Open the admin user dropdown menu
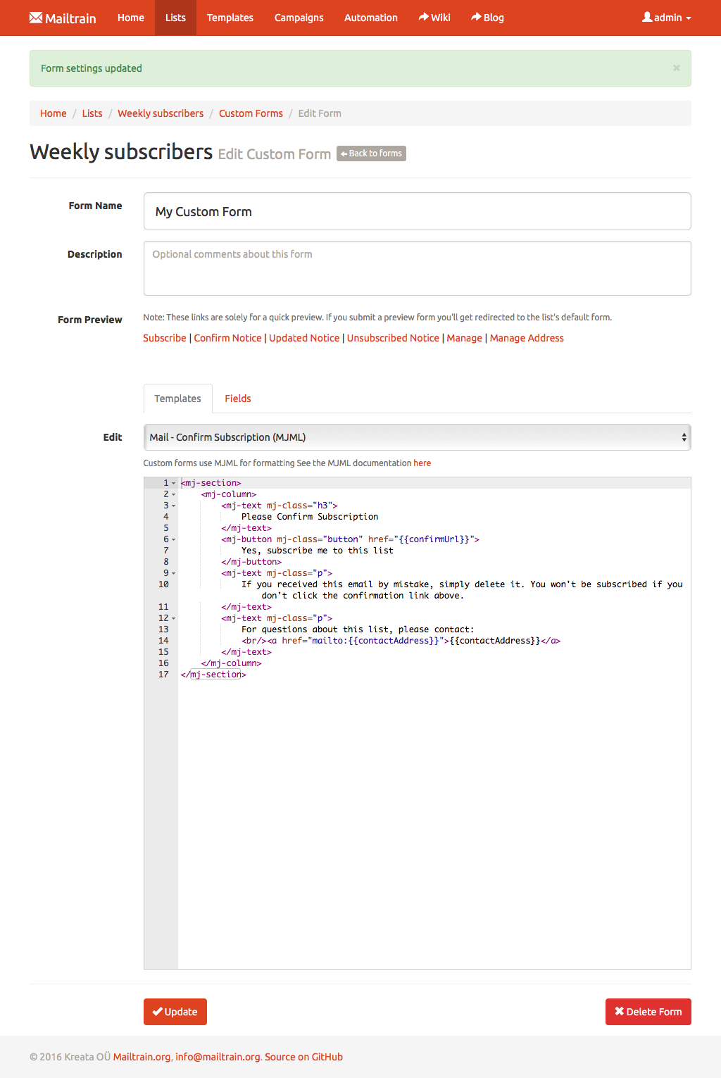 tap(666, 18)
